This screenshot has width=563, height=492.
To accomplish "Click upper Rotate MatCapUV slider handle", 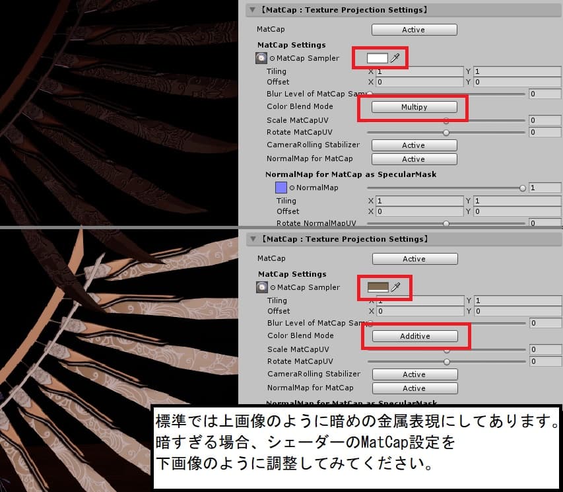I will click(x=446, y=133).
